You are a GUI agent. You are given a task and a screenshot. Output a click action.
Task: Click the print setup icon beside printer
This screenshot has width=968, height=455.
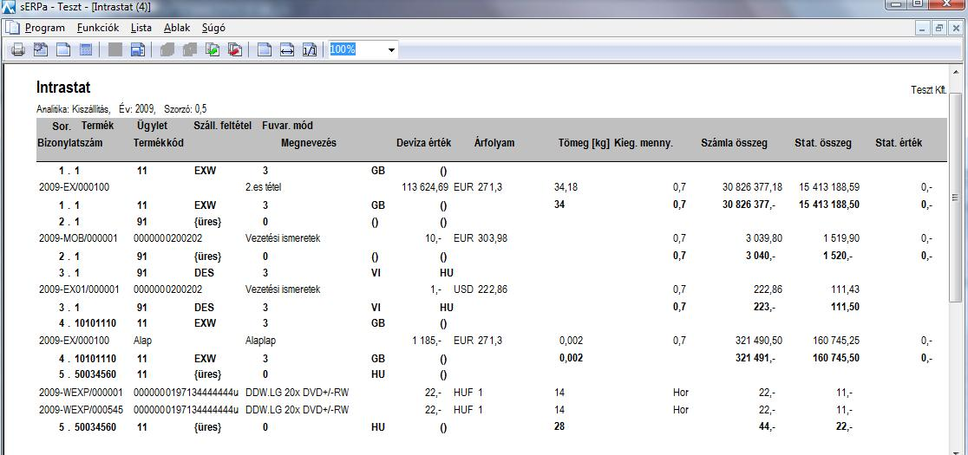tap(40, 50)
